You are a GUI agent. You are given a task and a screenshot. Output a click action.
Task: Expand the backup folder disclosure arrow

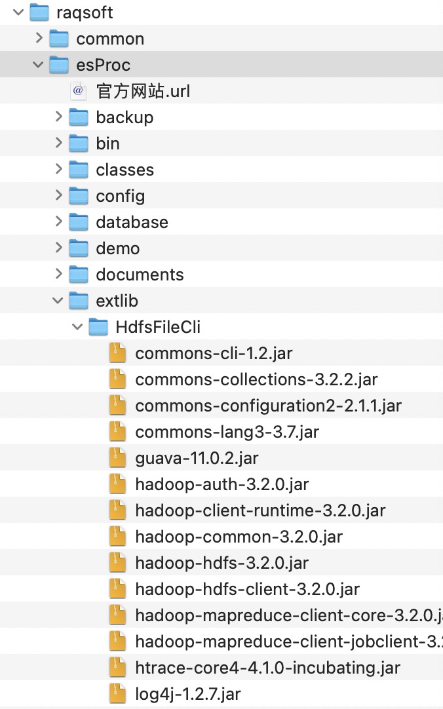(x=59, y=117)
